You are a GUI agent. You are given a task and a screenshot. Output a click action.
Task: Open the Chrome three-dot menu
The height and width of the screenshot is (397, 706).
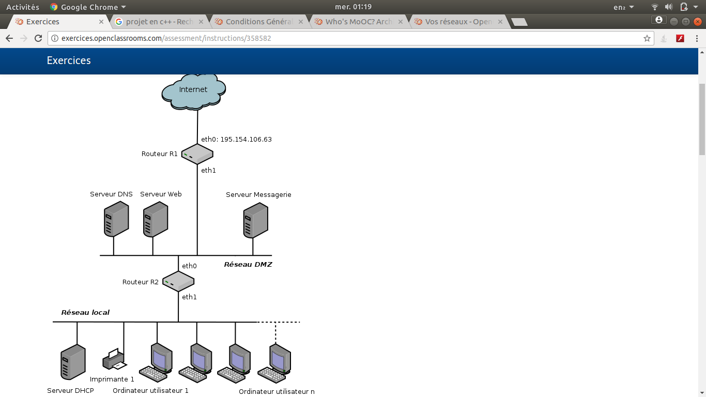click(x=696, y=38)
